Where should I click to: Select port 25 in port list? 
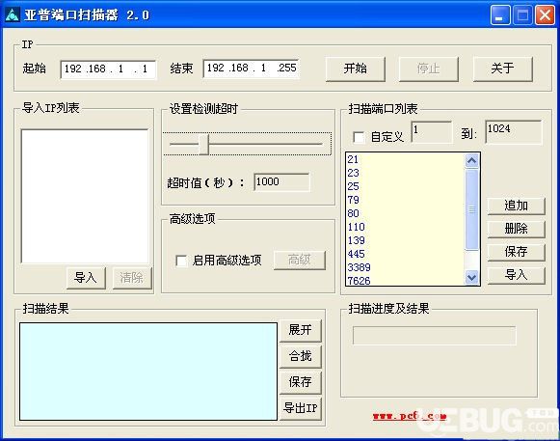click(405, 186)
